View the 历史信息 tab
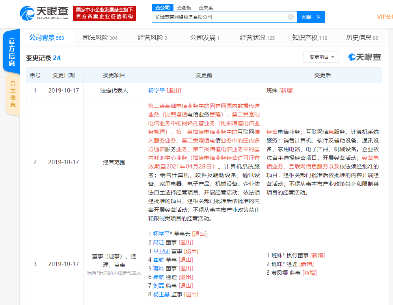Image resolution: width=393 pixels, height=305 pixels. (362, 38)
